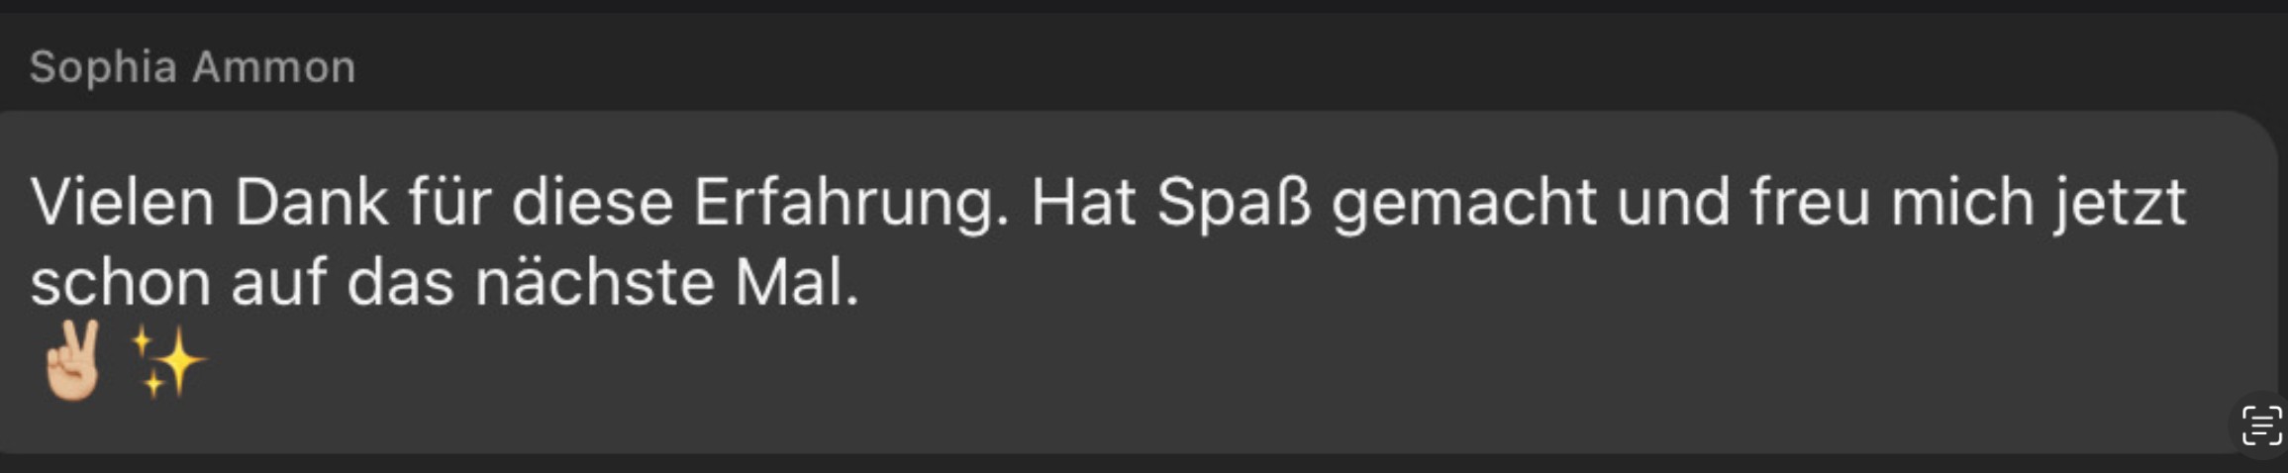Click the word 'für' in the message
This screenshot has width=2288, height=473.
[449, 203]
